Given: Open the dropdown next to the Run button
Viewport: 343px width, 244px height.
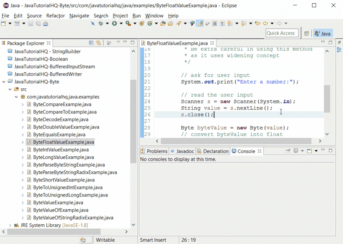Looking at the screenshot, I should [x=121, y=23].
